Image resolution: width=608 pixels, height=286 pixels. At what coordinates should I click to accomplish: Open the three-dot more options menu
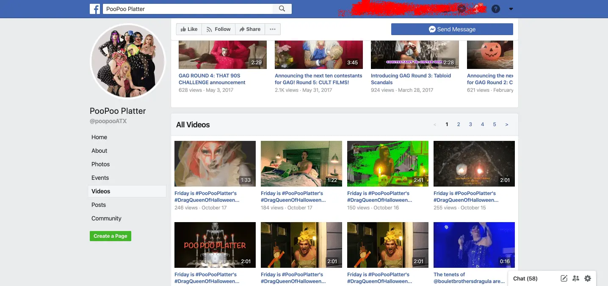(x=273, y=29)
